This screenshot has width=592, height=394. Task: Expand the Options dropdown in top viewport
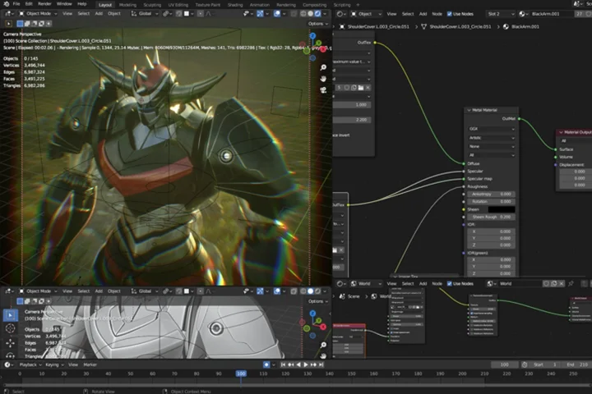[x=318, y=23]
